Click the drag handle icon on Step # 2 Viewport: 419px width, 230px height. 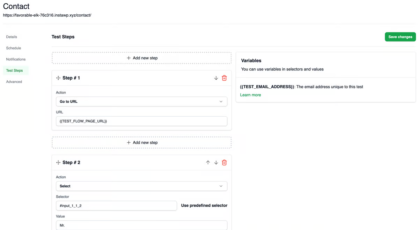pos(58,162)
